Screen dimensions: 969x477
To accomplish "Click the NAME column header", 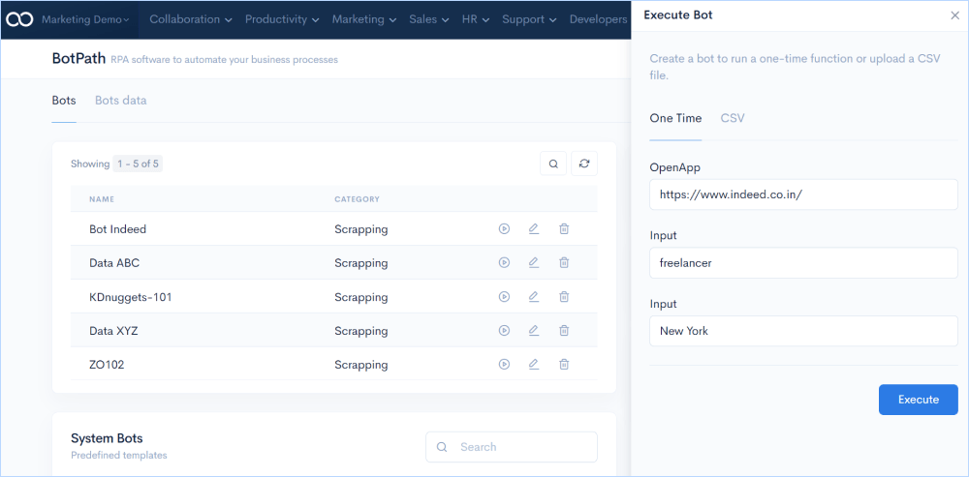I will [102, 199].
